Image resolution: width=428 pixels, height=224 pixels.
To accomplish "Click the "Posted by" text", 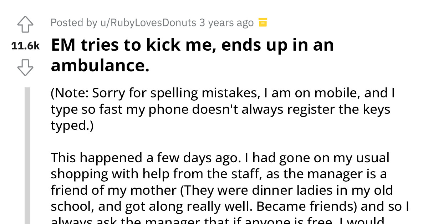I will 72,22.
